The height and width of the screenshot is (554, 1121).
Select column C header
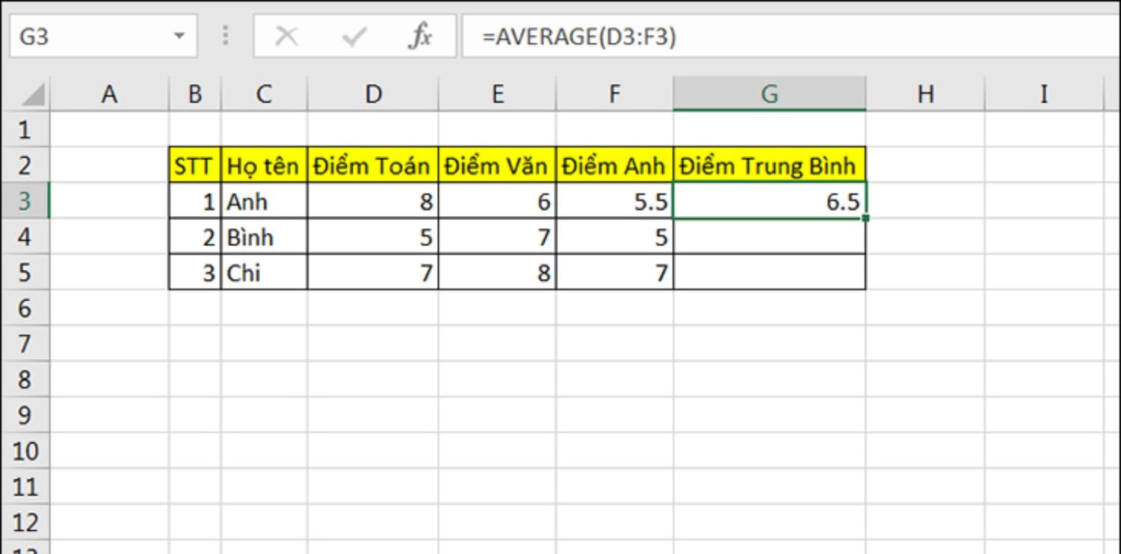click(265, 94)
